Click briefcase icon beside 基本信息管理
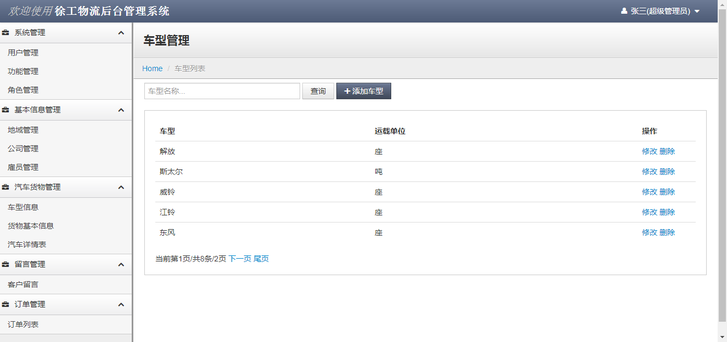 (5, 110)
